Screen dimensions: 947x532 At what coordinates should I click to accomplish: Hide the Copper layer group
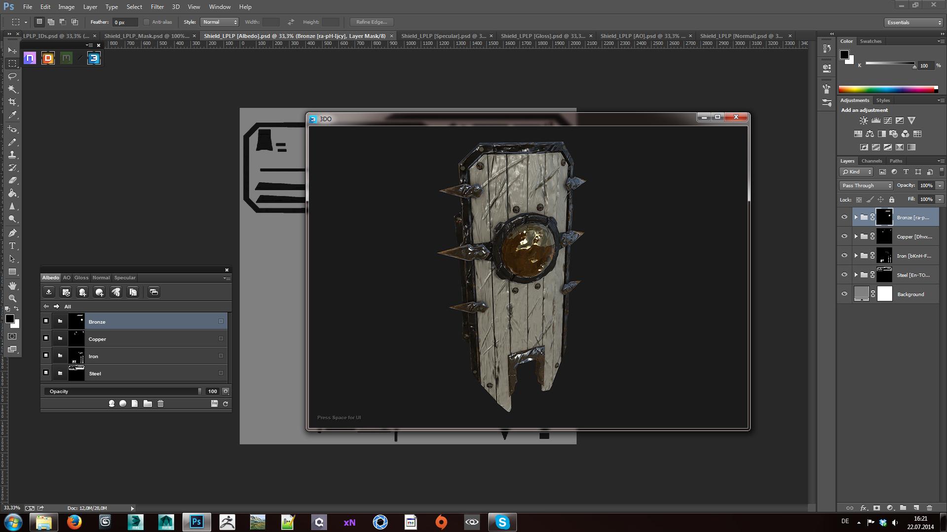pyautogui.click(x=844, y=236)
